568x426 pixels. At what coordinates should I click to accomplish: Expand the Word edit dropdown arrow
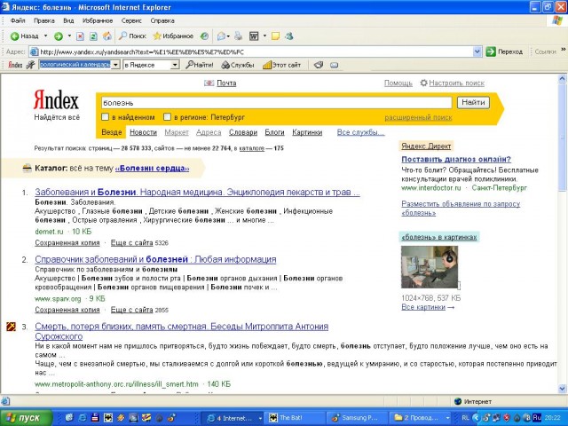tap(264, 35)
